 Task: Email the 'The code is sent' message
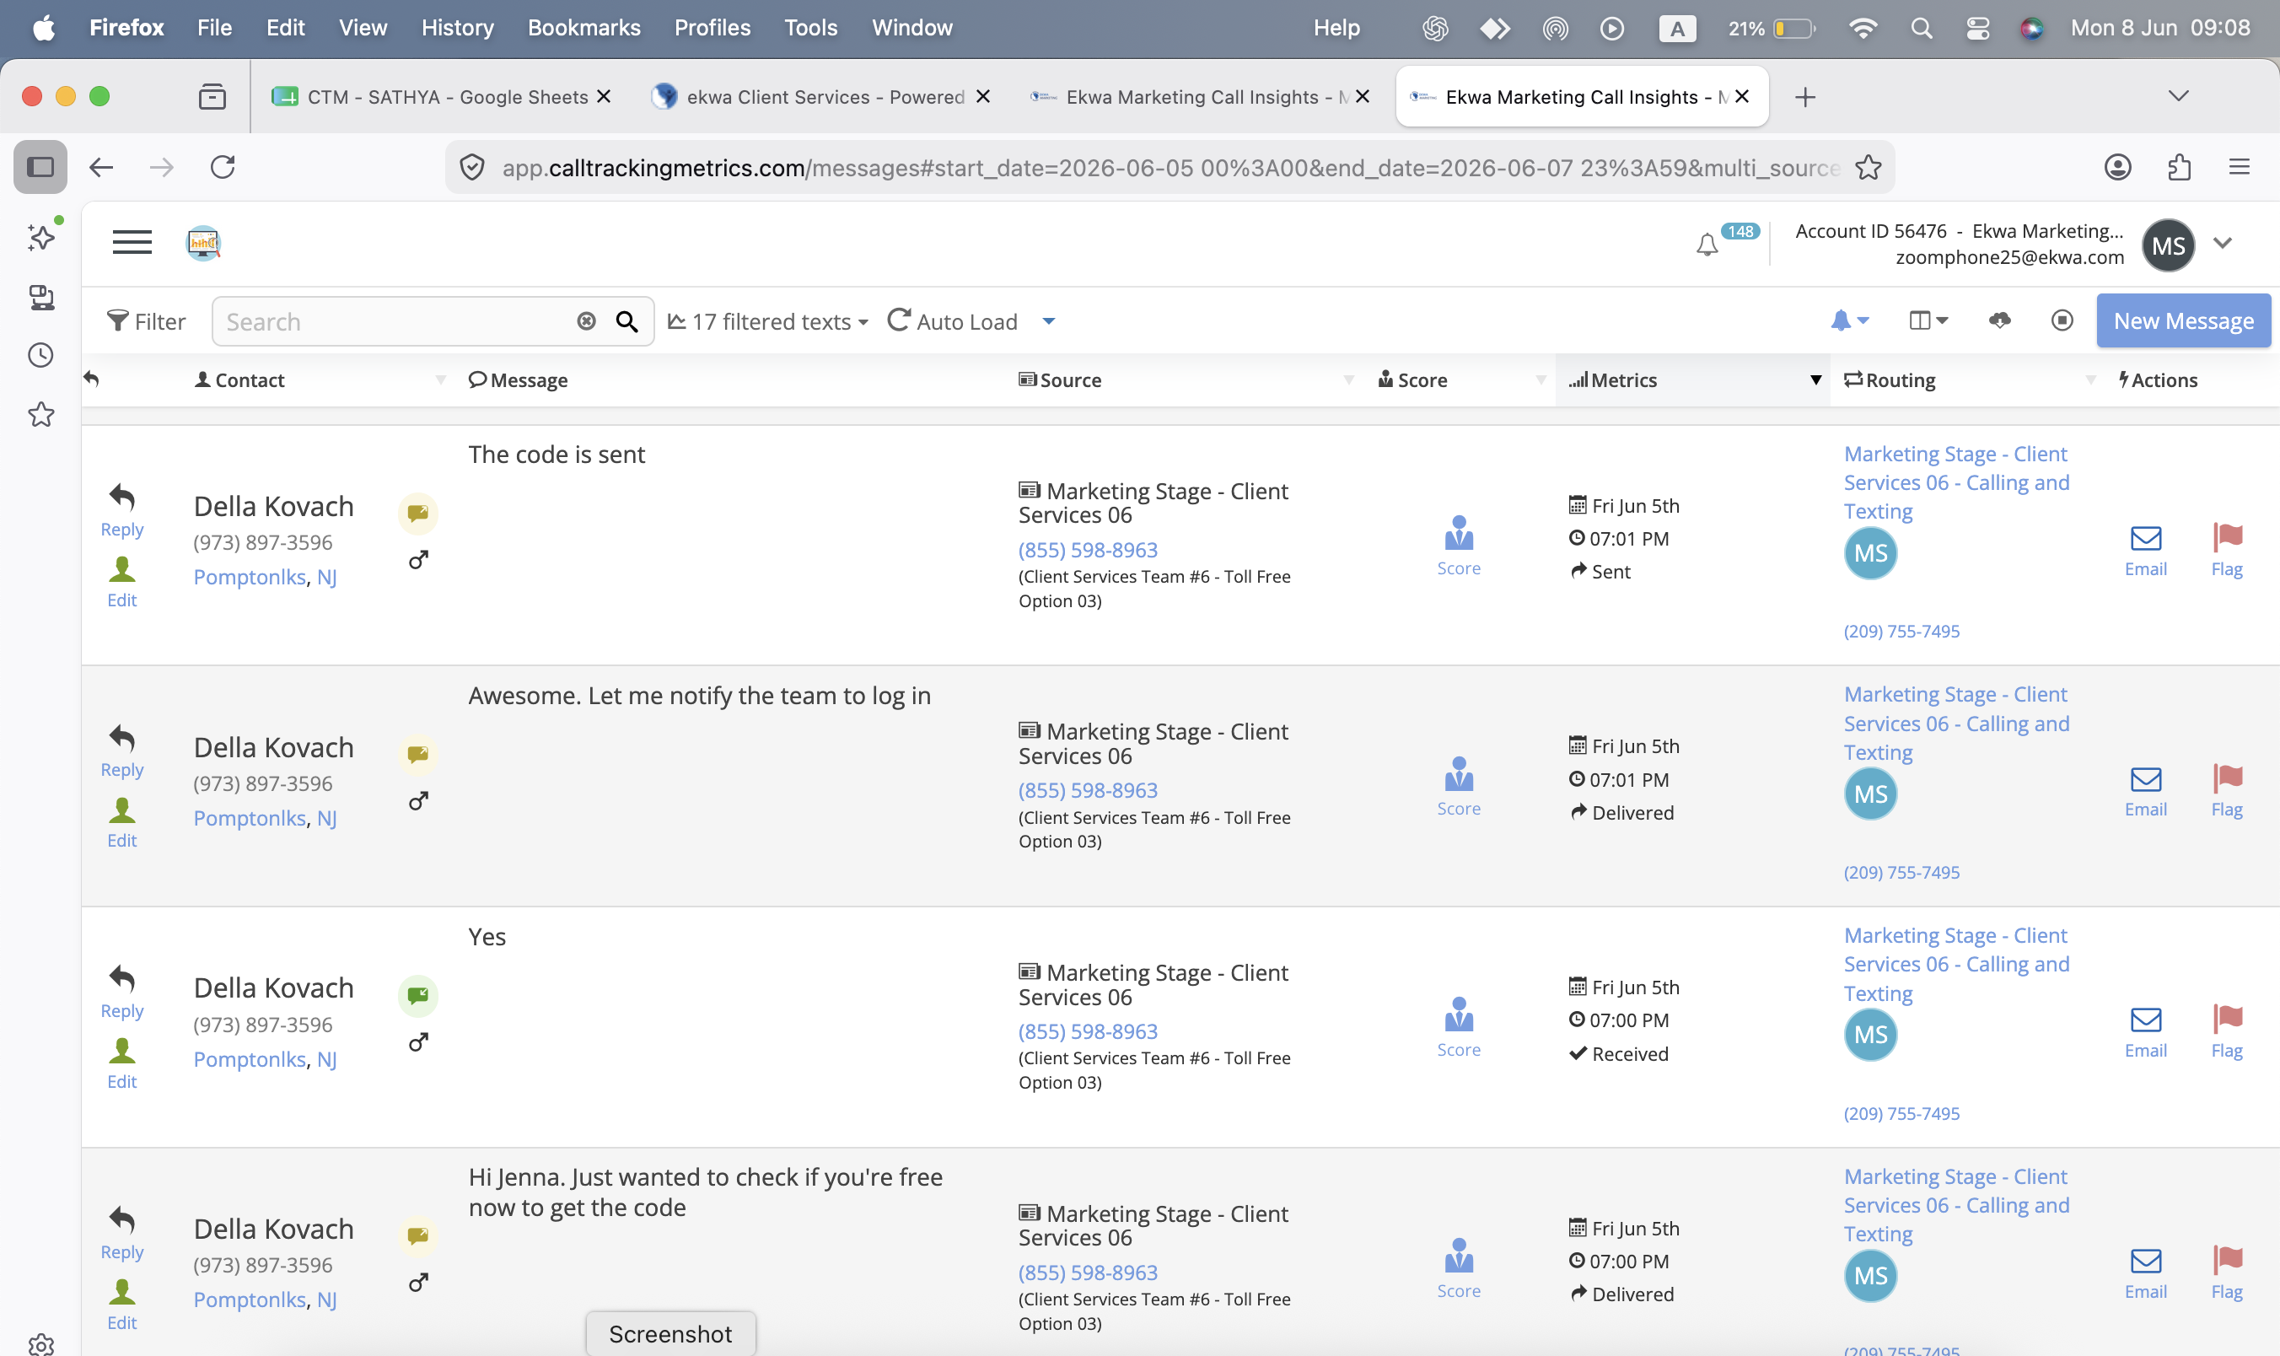(x=2145, y=551)
